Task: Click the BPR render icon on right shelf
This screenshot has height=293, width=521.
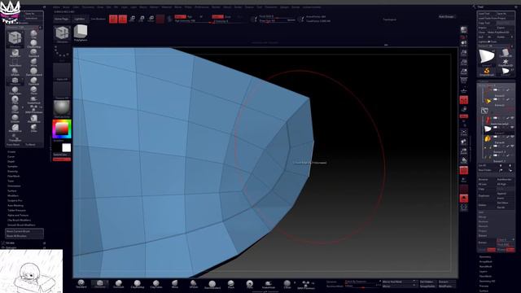Action: (463, 30)
